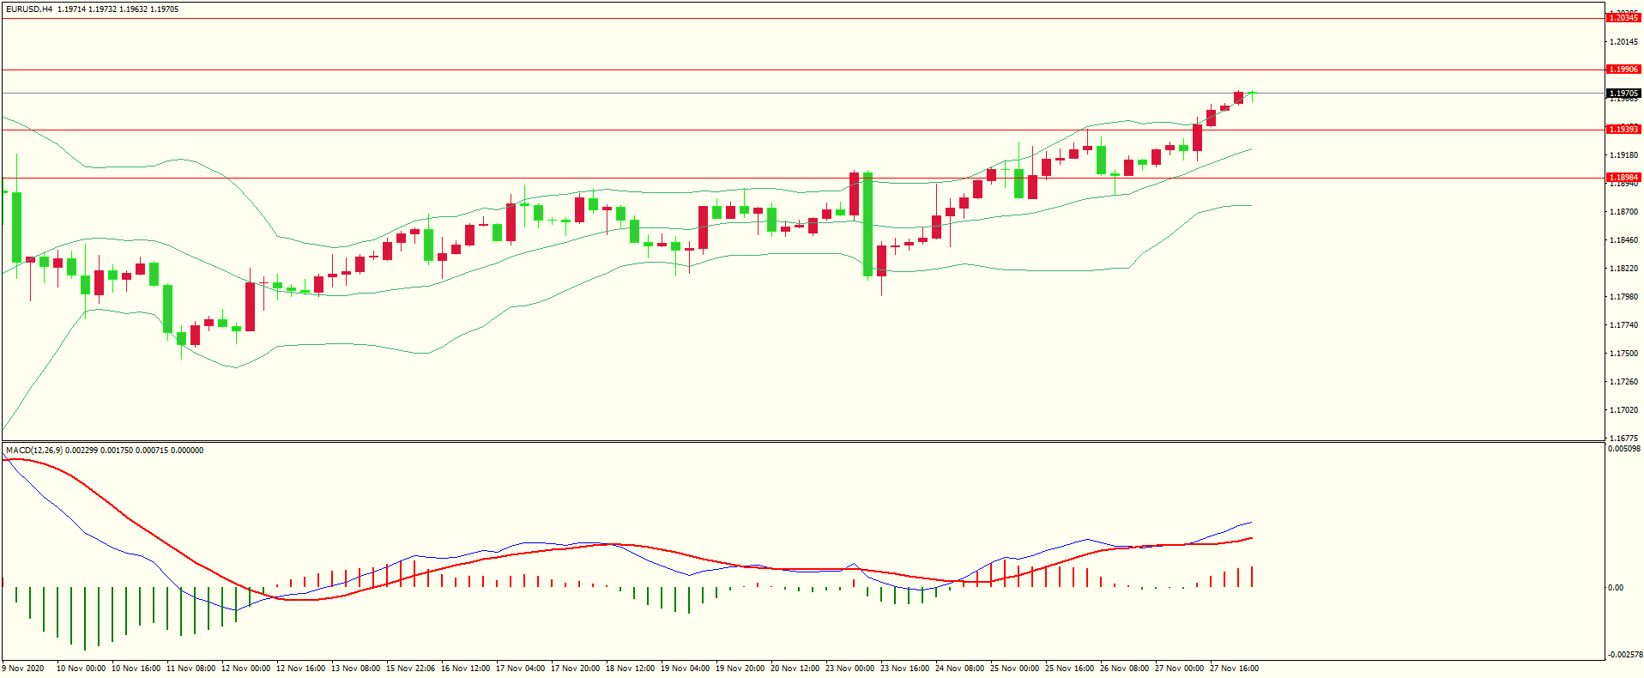Select the red 1.19393 price level tag
Image resolution: width=1644 pixels, height=678 pixels.
(1623, 130)
